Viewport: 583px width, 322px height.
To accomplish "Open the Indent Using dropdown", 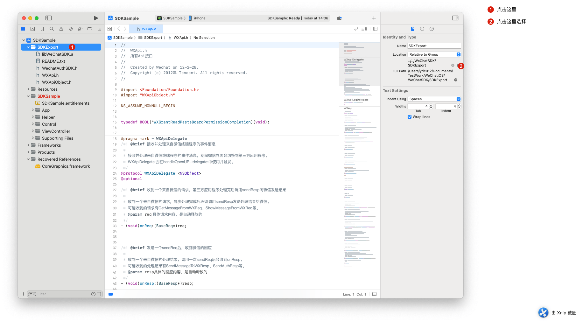I will tap(434, 99).
